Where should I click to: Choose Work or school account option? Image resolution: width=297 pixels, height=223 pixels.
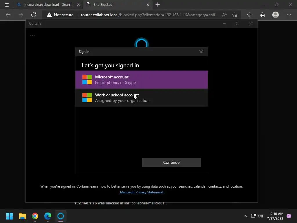pyautogui.click(x=142, y=98)
